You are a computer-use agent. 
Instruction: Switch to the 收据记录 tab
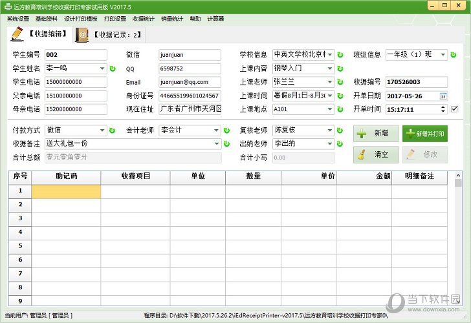[x=110, y=34]
